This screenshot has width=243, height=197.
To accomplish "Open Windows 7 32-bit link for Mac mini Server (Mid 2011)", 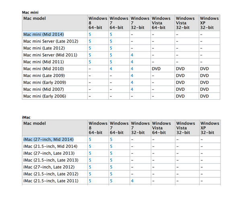I will coord(132,55).
